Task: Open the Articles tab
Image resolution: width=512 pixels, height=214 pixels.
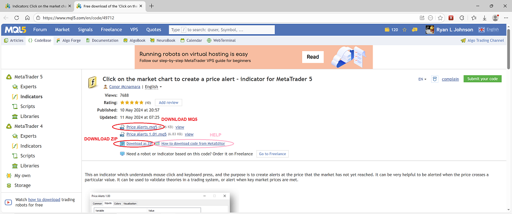Action: [14, 41]
